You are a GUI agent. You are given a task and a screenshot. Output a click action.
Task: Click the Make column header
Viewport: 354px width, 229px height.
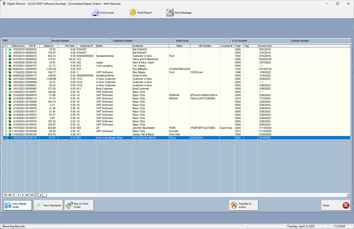[x=180, y=46]
